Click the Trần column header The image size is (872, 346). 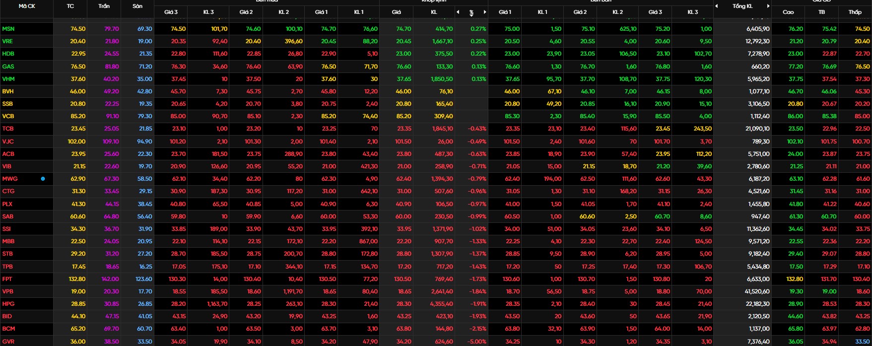[x=104, y=6]
